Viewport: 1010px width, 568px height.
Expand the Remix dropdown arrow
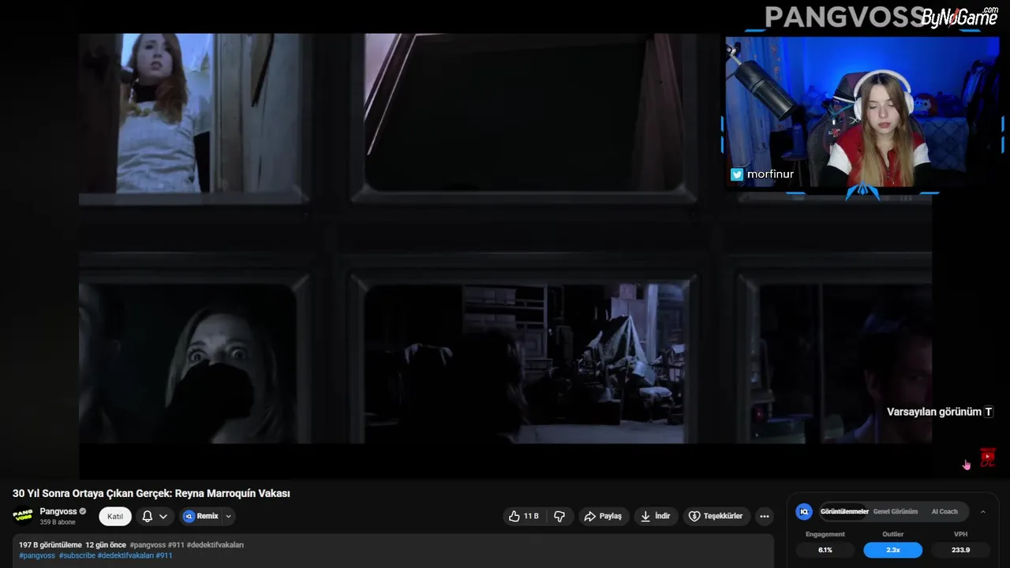click(x=228, y=516)
